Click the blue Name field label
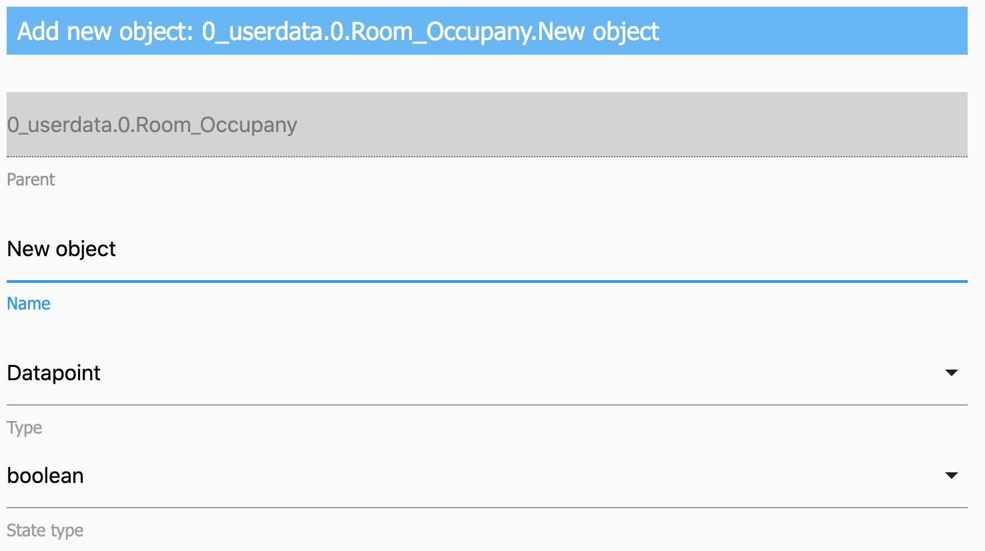The width and height of the screenshot is (985, 551). click(29, 304)
